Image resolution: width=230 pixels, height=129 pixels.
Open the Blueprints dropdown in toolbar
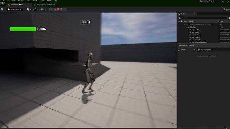click(36, 9)
